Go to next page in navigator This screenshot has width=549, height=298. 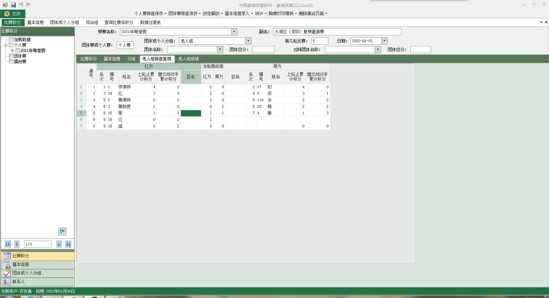59,244
